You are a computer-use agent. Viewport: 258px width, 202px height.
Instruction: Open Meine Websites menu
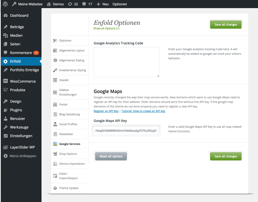pyautogui.click(x=27, y=4)
